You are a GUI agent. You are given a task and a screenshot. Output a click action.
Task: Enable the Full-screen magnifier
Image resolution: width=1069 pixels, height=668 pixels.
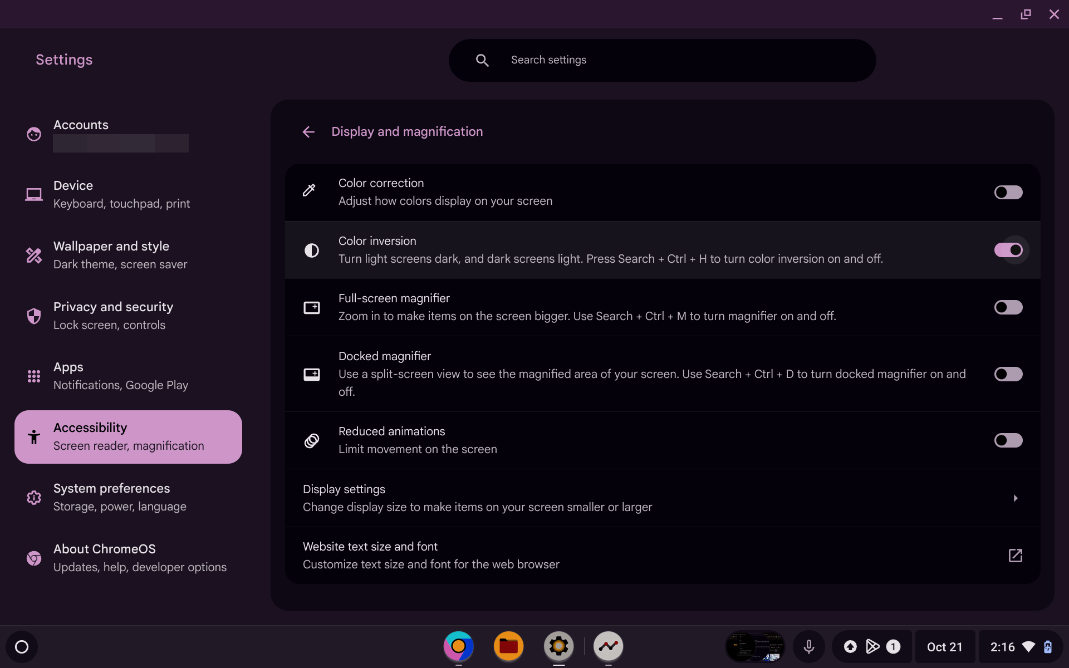tap(1008, 307)
